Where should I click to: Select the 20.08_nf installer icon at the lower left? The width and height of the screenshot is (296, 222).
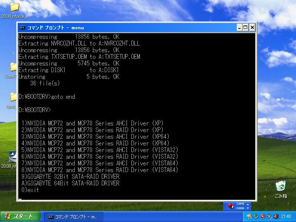pyautogui.click(x=13, y=156)
